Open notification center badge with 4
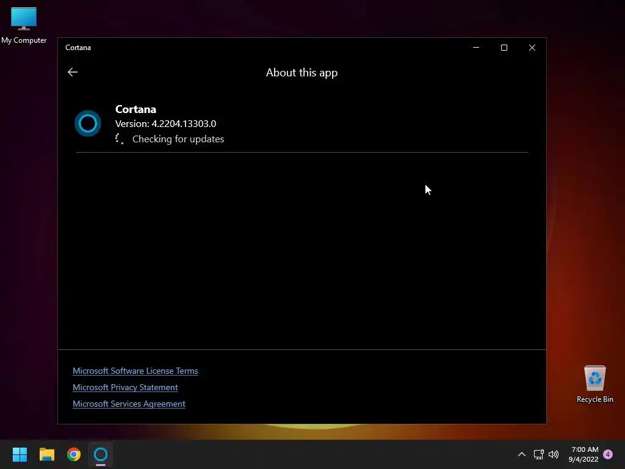Image resolution: width=625 pixels, height=469 pixels. (x=608, y=454)
